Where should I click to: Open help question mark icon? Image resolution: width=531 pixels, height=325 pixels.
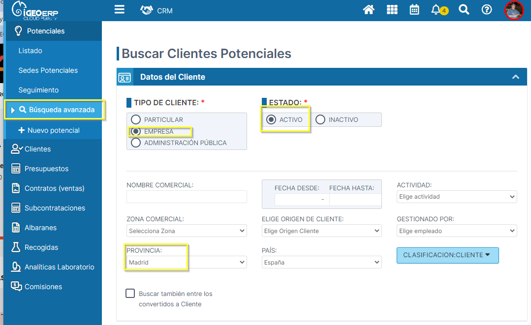click(487, 10)
